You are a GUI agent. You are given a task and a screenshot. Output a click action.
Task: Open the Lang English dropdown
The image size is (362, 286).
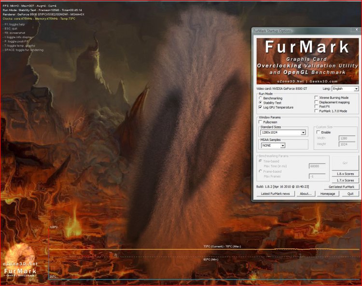point(345,89)
